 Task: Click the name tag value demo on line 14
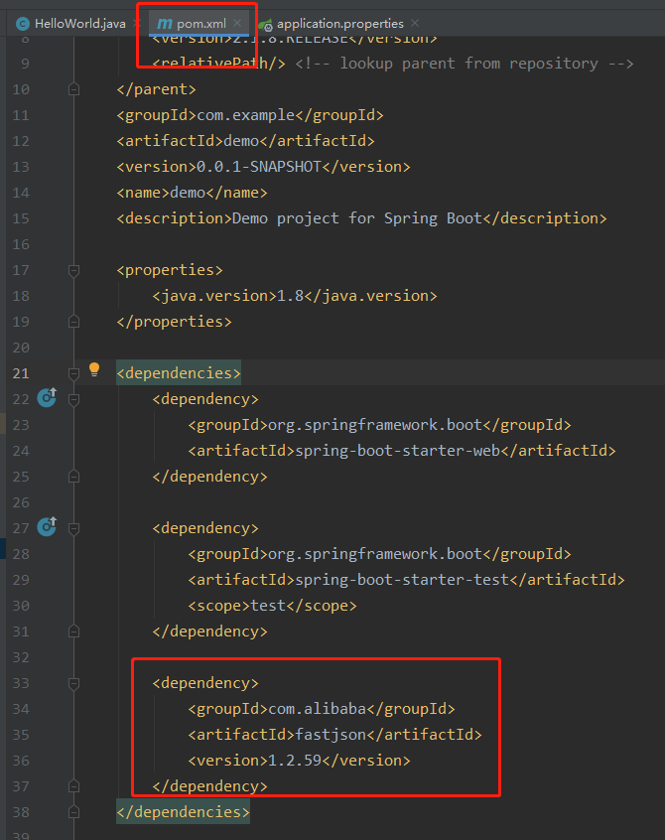[188, 193]
